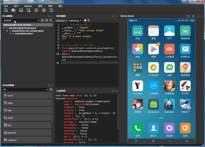Viewport: 205px width, 147px height.
Task: Close the Log output panel
Action: click(x=116, y=91)
